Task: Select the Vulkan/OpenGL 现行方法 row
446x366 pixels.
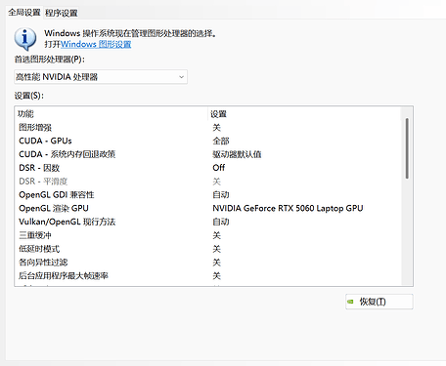Action: [x=208, y=222]
